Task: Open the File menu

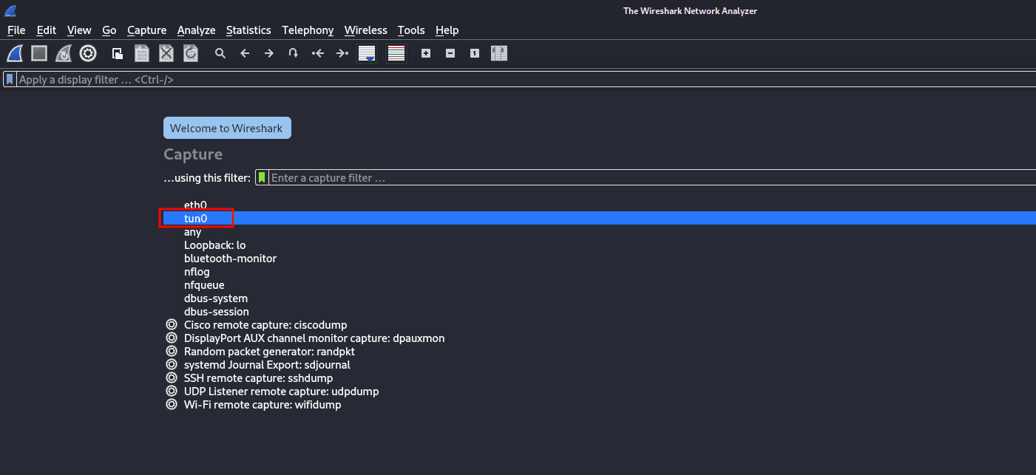Action: click(16, 30)
